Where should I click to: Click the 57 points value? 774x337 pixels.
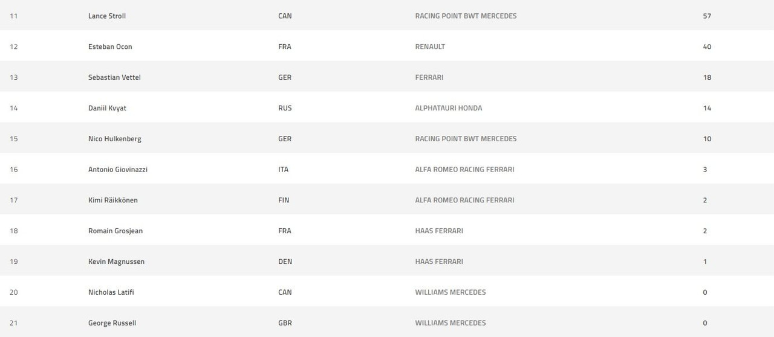tap(707, 16)
